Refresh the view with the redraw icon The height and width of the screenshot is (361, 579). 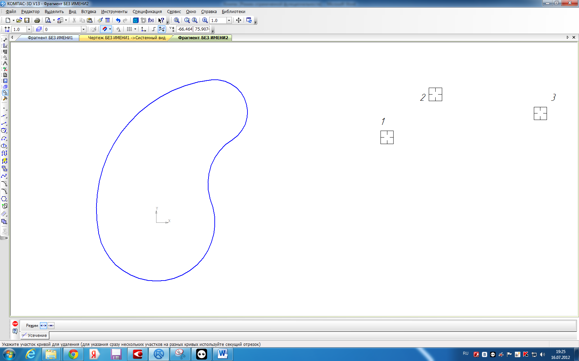(x=249, y=20)
